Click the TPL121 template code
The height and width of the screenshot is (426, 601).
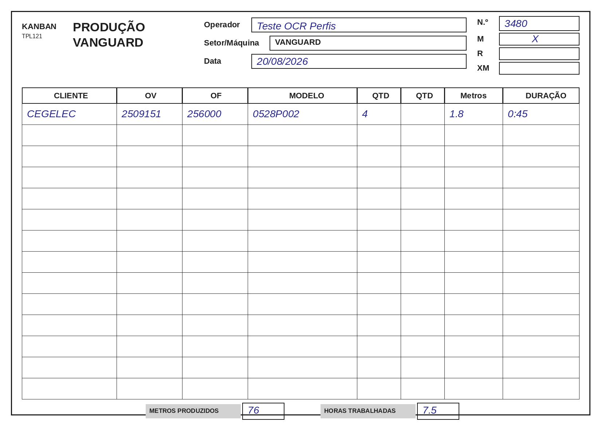pos(32,36)
